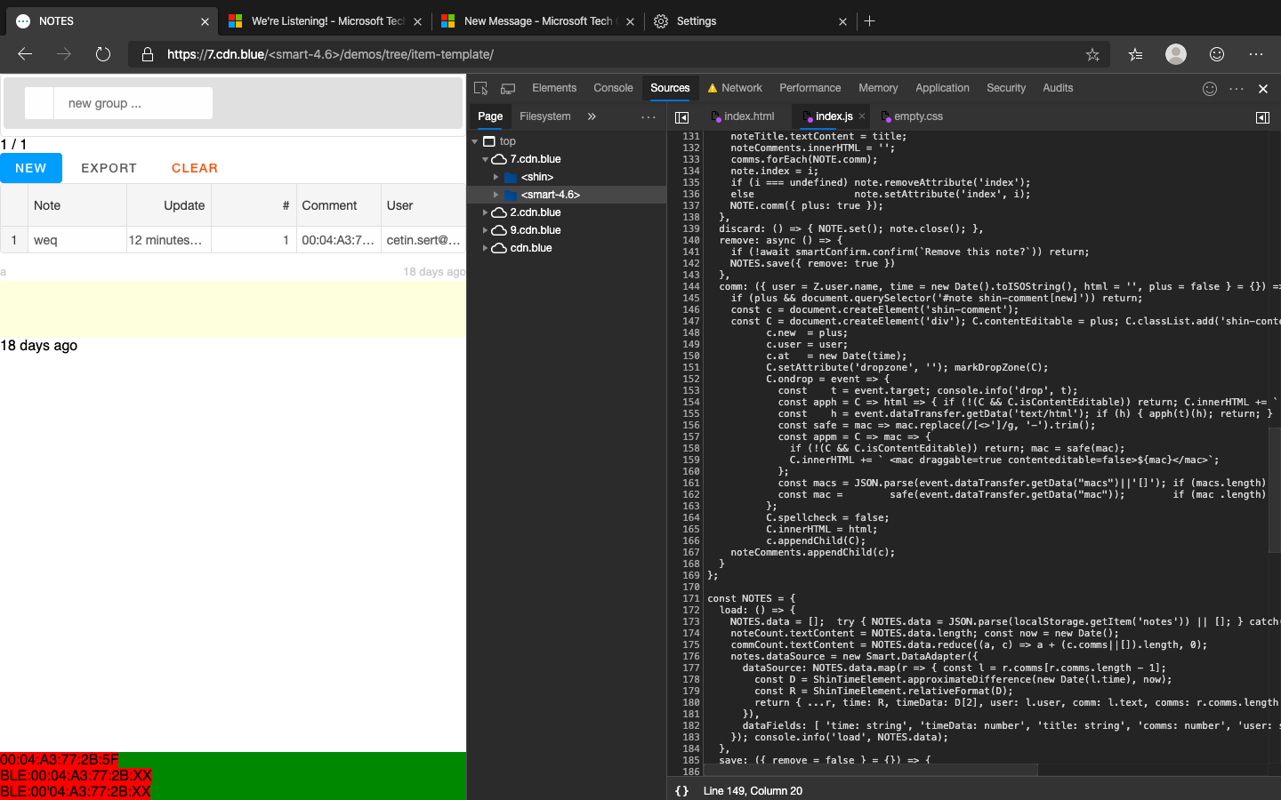
Task: Open the pretty-print braces icon in status bar
Action: tap(681, 790)
